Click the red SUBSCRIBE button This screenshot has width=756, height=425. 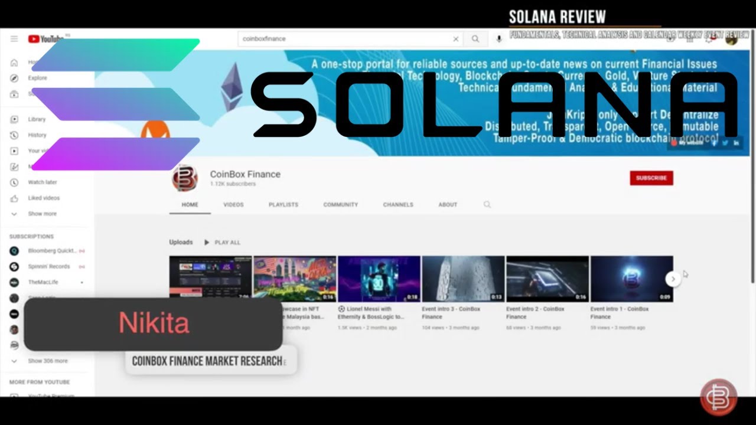pyautogui.click(x=651, y=178)
